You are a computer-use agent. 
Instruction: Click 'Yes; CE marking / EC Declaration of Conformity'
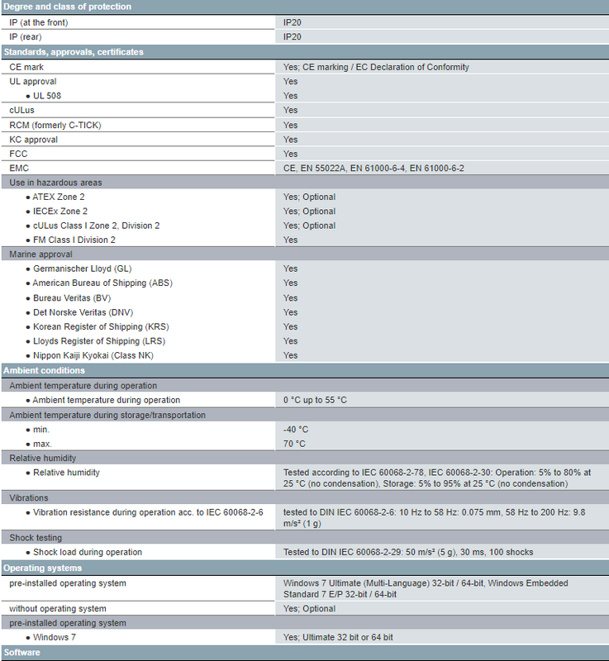coord(376,67)
